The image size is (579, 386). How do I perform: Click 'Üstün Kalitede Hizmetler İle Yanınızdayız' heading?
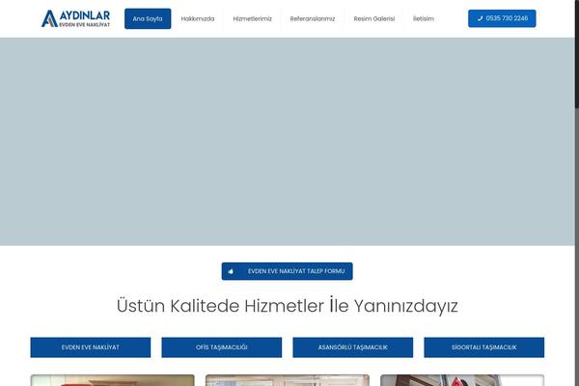(x=287, y=306)
